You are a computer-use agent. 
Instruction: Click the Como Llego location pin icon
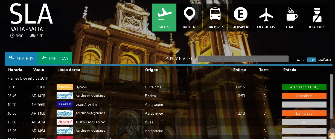coord(189,14)
